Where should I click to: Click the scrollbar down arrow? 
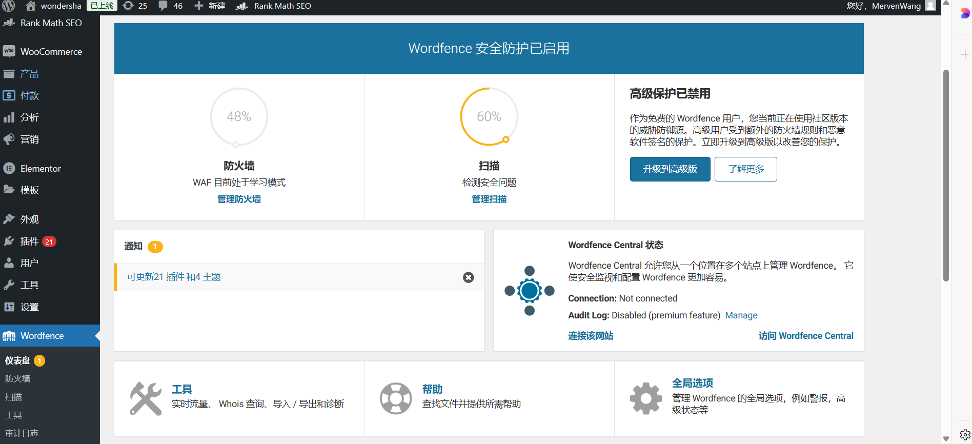(x=946, y=439)
